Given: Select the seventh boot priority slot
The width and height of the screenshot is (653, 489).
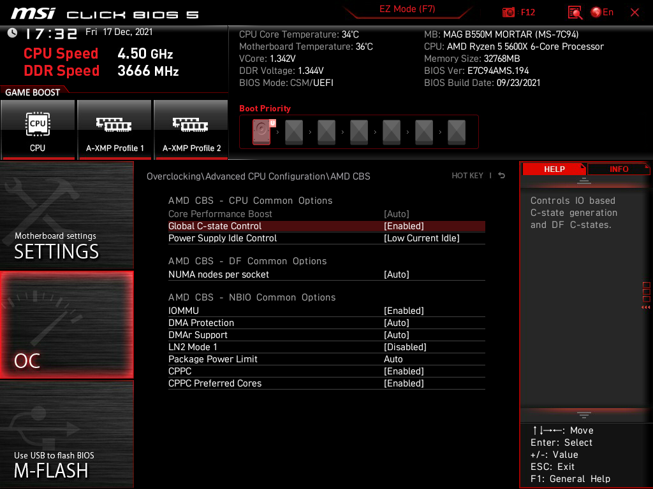Looking at the screenshot, I should tap(457, 132).
